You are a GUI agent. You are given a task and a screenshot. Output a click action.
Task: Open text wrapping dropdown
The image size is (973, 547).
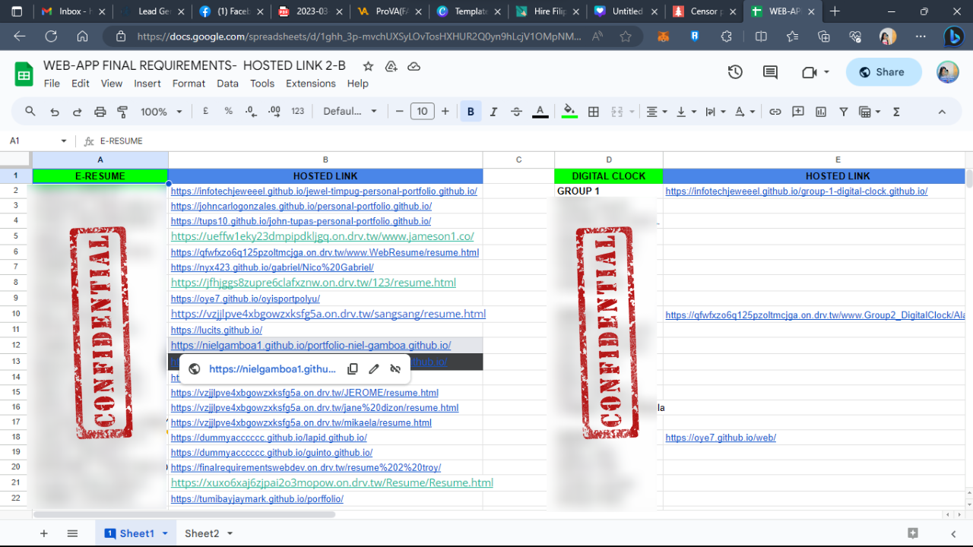click(715, 112)
